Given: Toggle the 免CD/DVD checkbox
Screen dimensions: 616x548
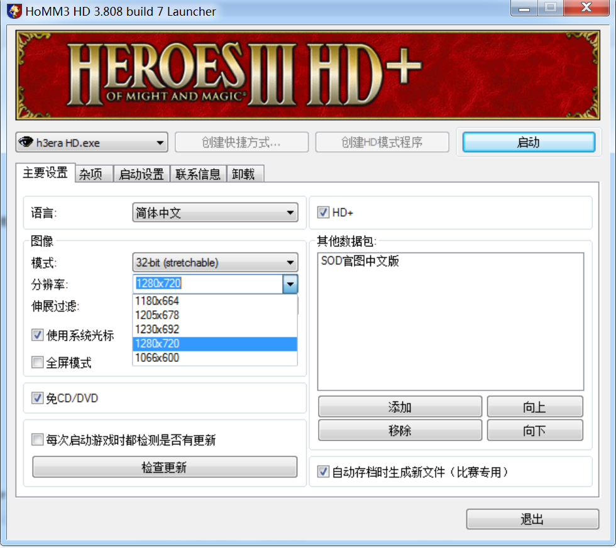Looking at the screenshot, I should coord(37,398).
